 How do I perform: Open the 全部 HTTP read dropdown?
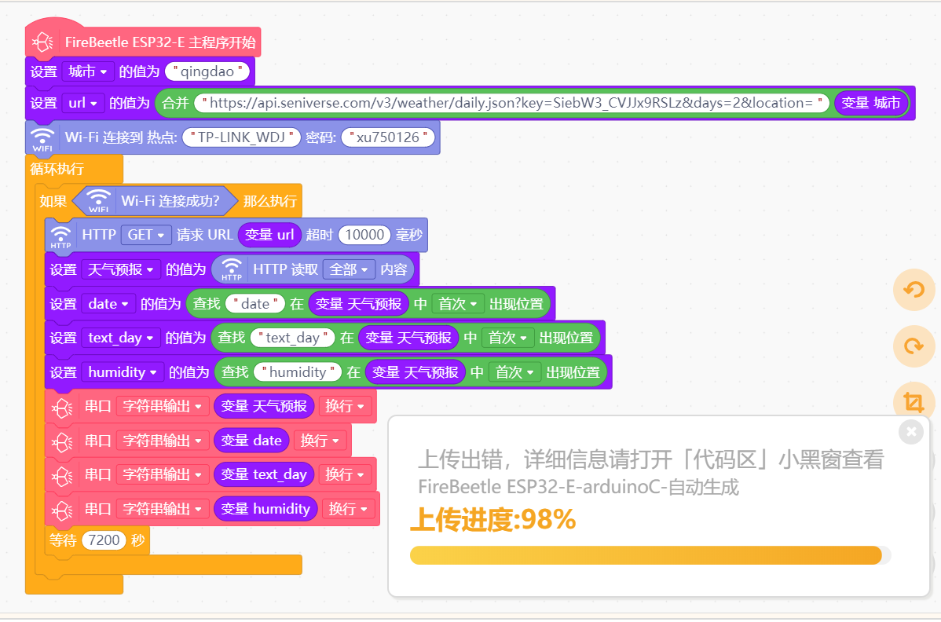pos(349,270)
